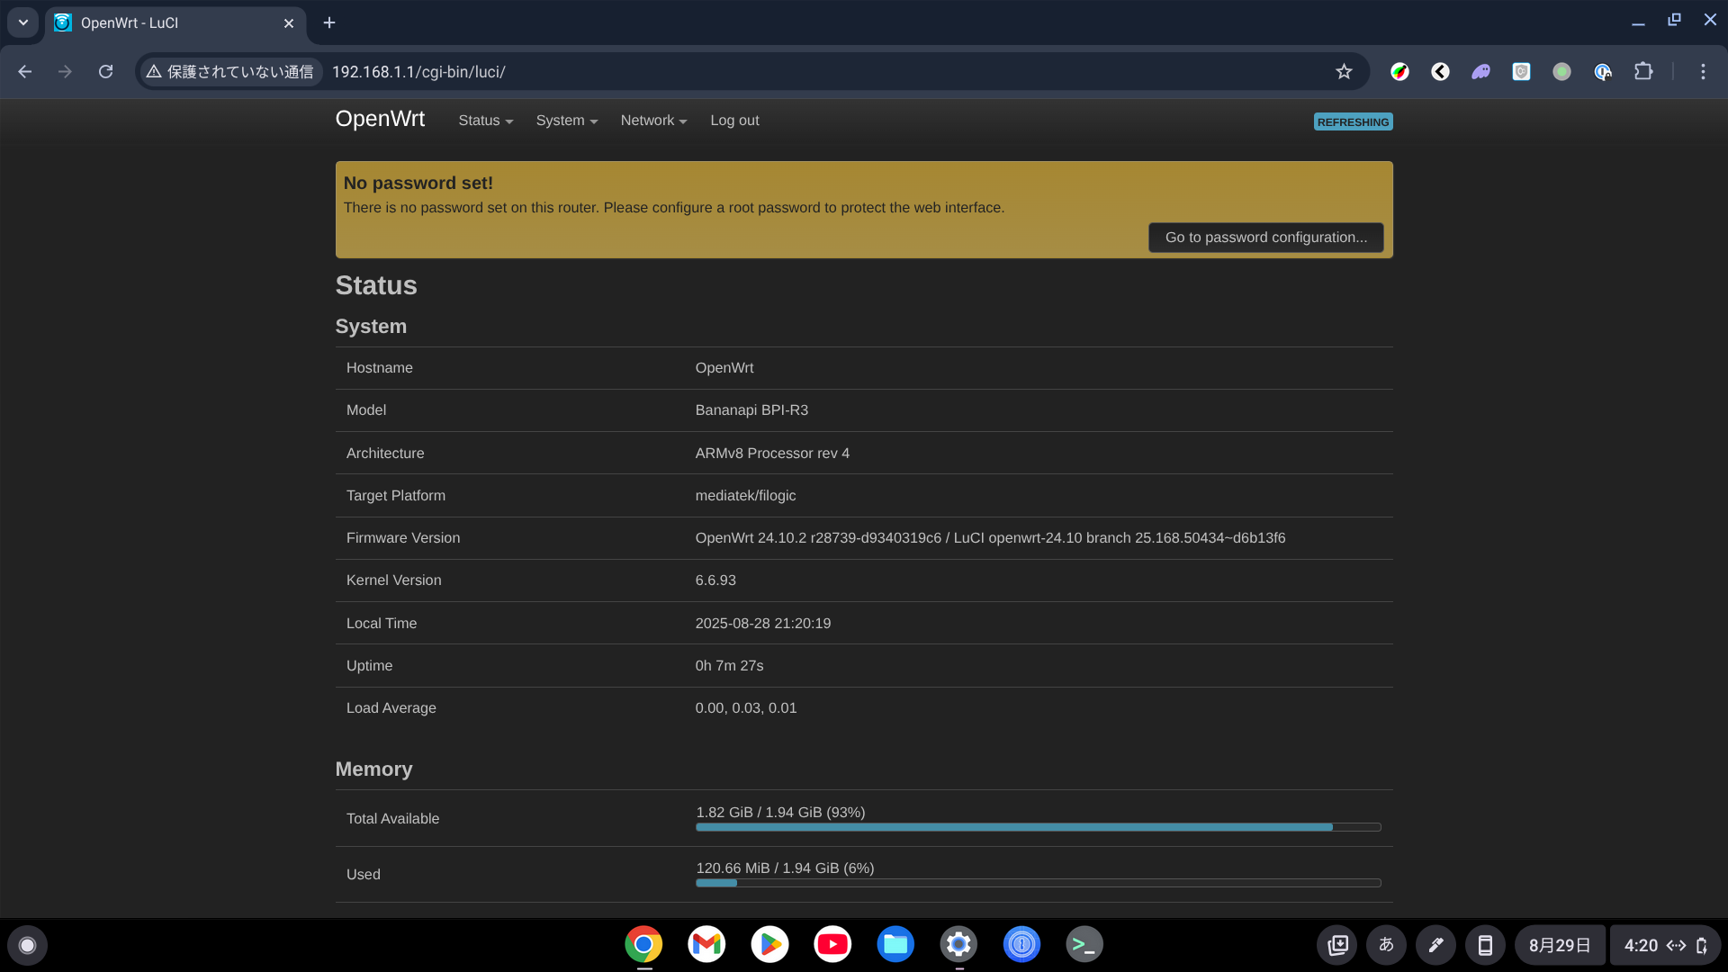The image size is (1728, 972).
Task: Open the Status dropdown menu
Action: [484, 120]
